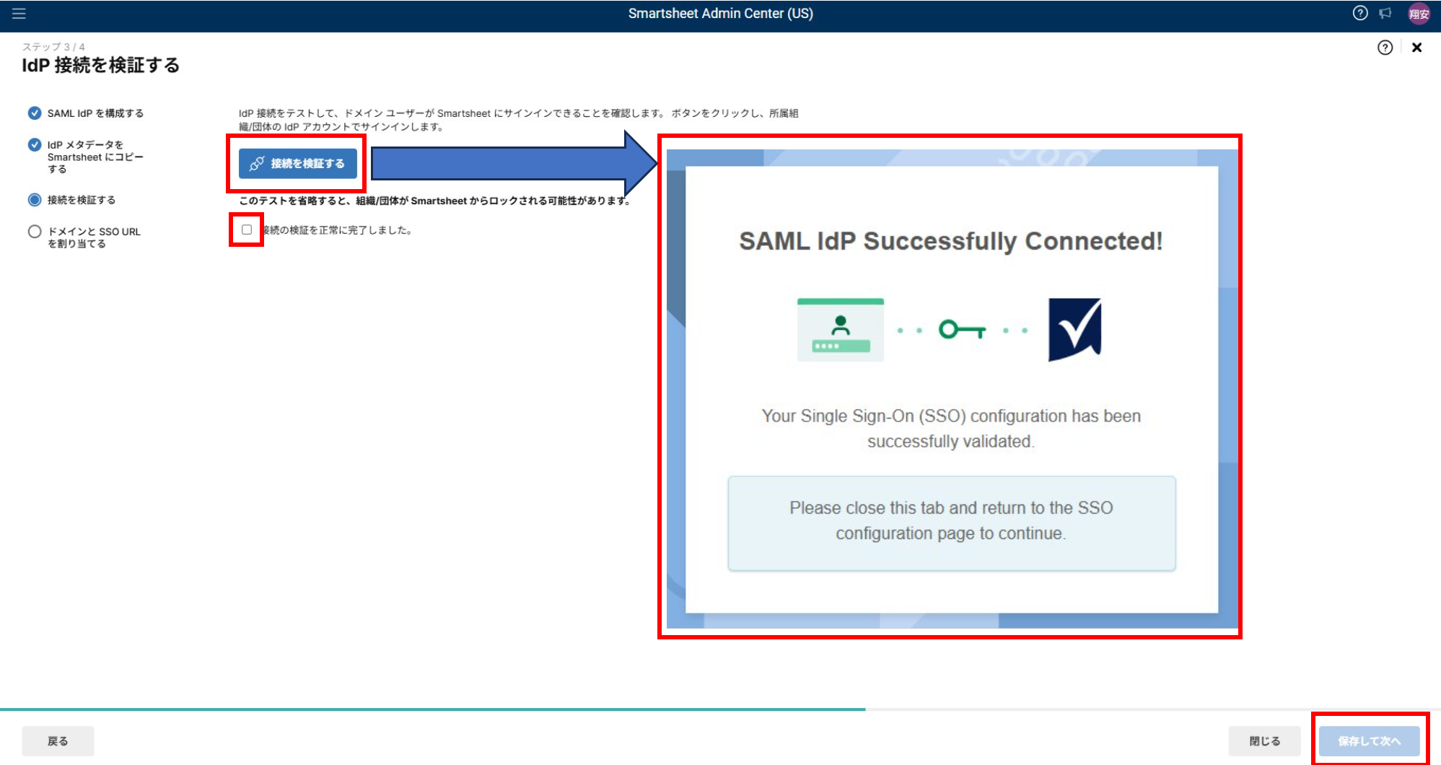Click the 閉じる button

pyautogui.click(x=1264, y=741)
